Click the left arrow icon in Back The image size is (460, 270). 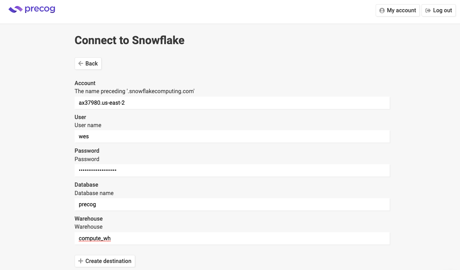coord(81,63)
